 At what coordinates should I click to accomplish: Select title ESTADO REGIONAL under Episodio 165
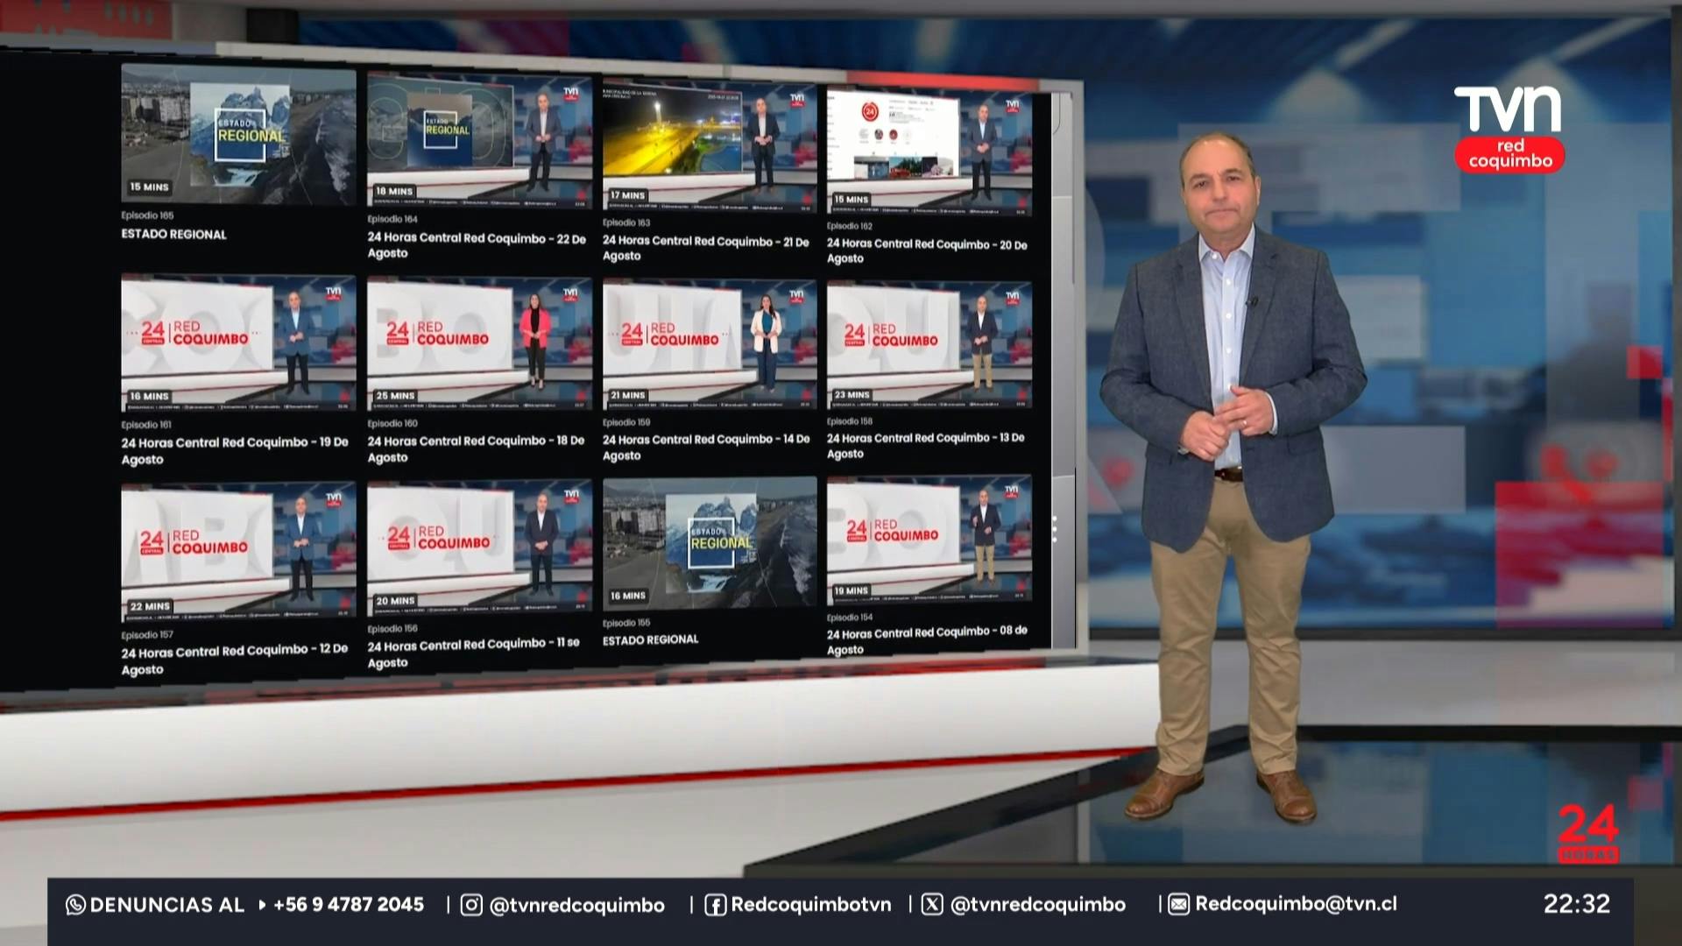pos(173,235)
